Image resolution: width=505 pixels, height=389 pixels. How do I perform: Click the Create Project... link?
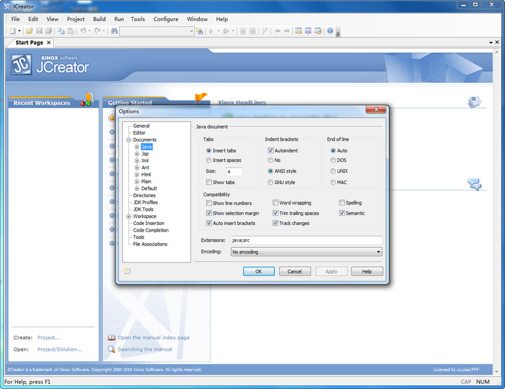coord(49,338)
